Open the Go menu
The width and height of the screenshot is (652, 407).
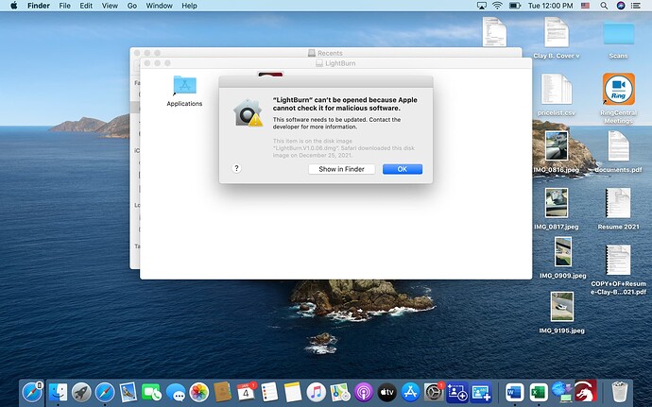pyautogui.click(x=131, y=6)
